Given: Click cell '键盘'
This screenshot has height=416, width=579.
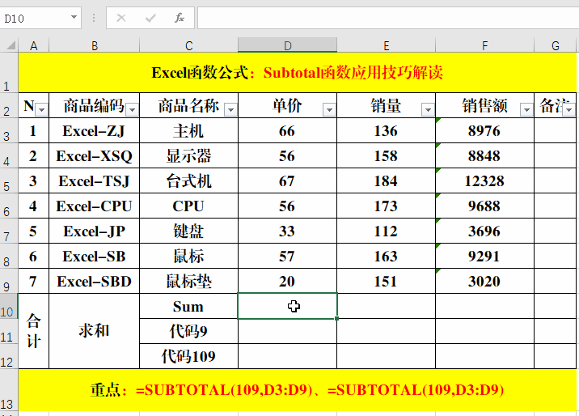Looking at the screenshot, I should (x=188, y=231).
